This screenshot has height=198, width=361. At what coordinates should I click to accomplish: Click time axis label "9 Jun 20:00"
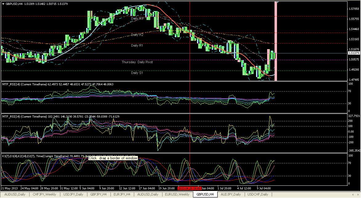tap(107, 188)
